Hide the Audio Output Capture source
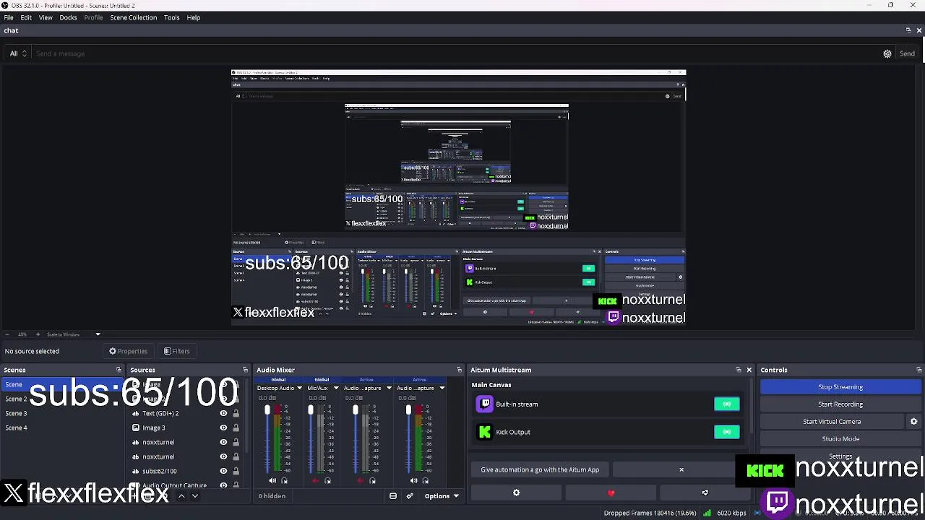This screenshot has width=925, height=520. tap(223, 485)
